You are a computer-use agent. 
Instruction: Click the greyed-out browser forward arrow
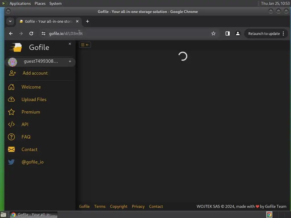tap(21, 33)
